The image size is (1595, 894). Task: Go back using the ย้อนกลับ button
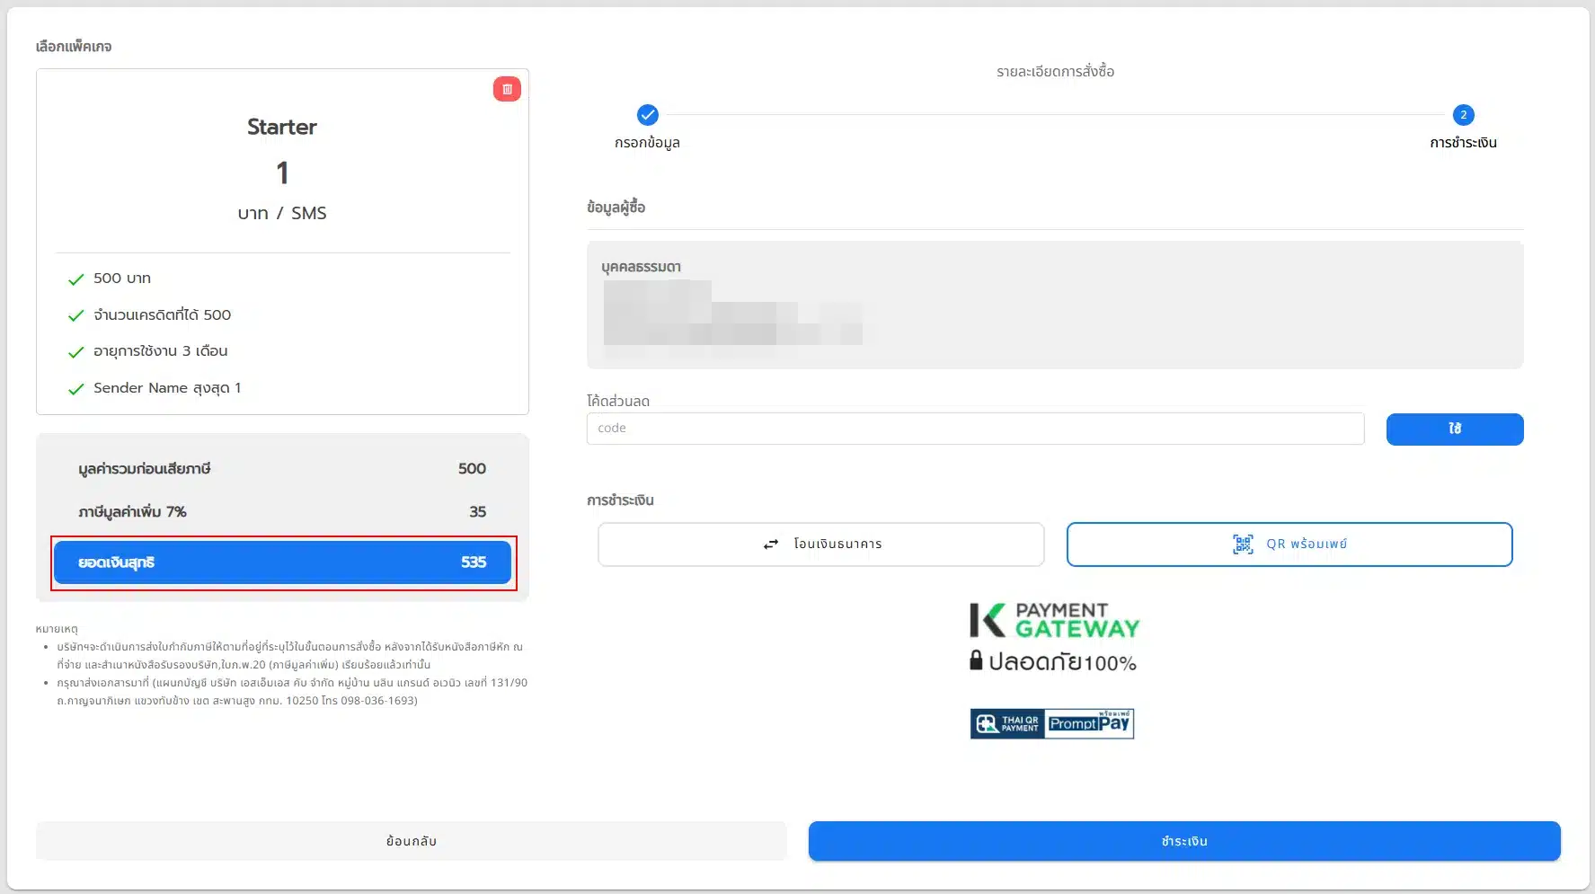411,841
